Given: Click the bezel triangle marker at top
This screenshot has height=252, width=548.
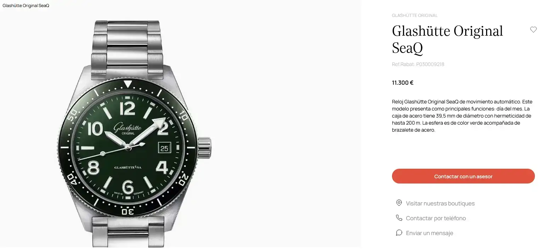Looking at the screenshot, I should (128, 84).
